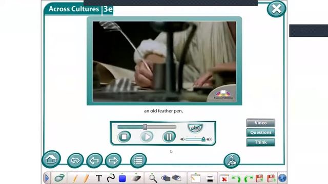Click the video camera close icon
The width and height of the screenshot is (328, 184).
232,160
